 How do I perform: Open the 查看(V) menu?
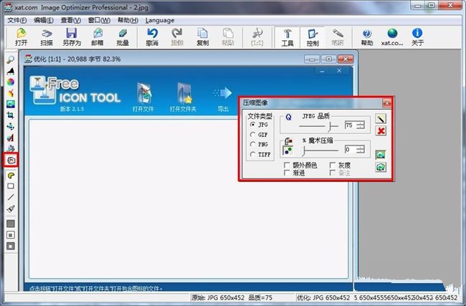(71, 20)
